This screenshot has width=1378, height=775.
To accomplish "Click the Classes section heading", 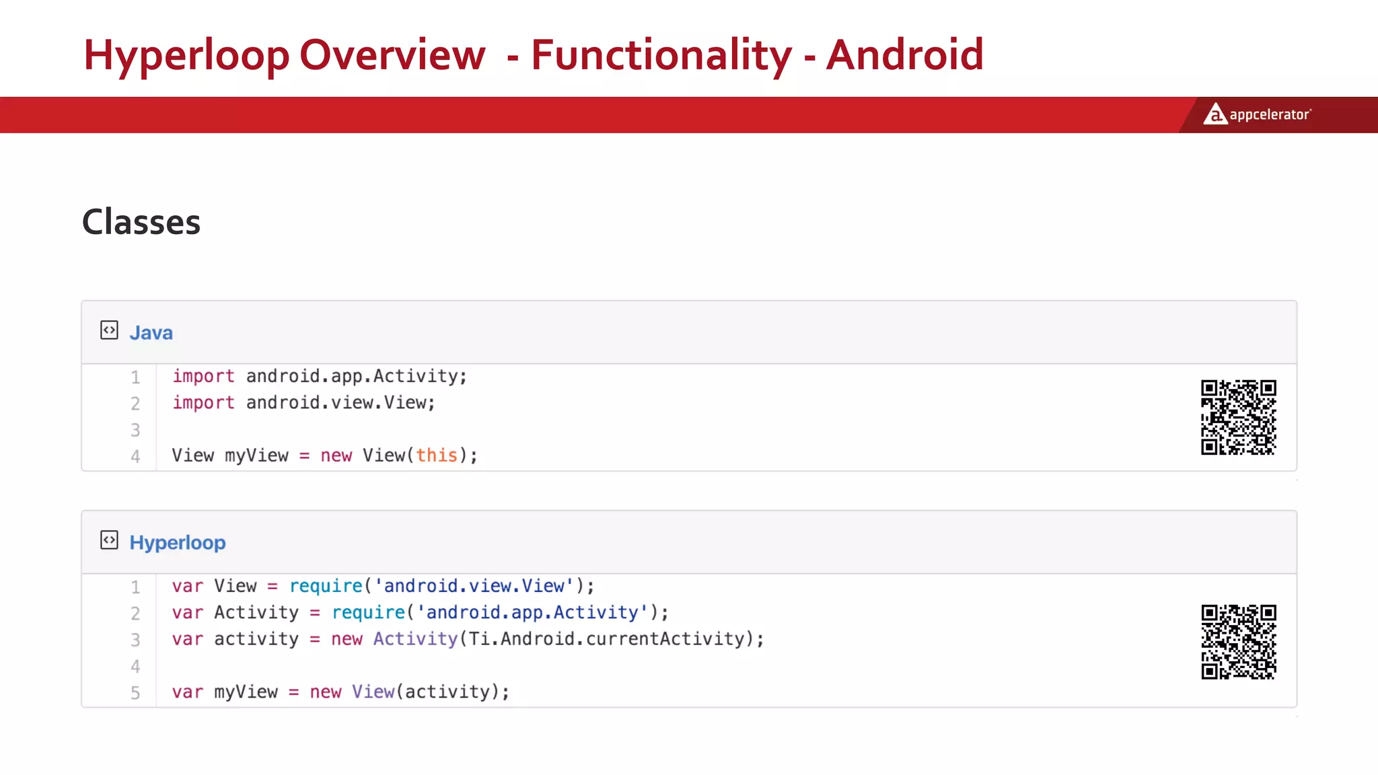I will 141,222.
